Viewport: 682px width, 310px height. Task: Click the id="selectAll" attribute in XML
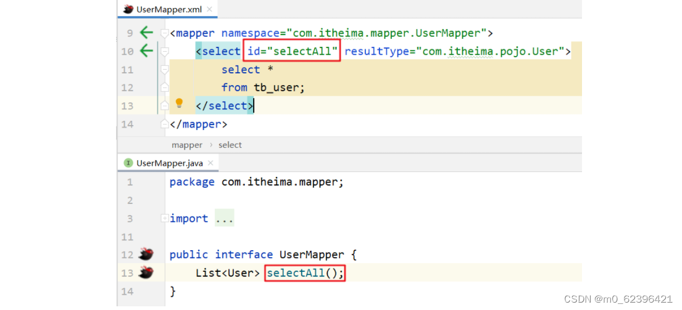[x=293, y=52]
